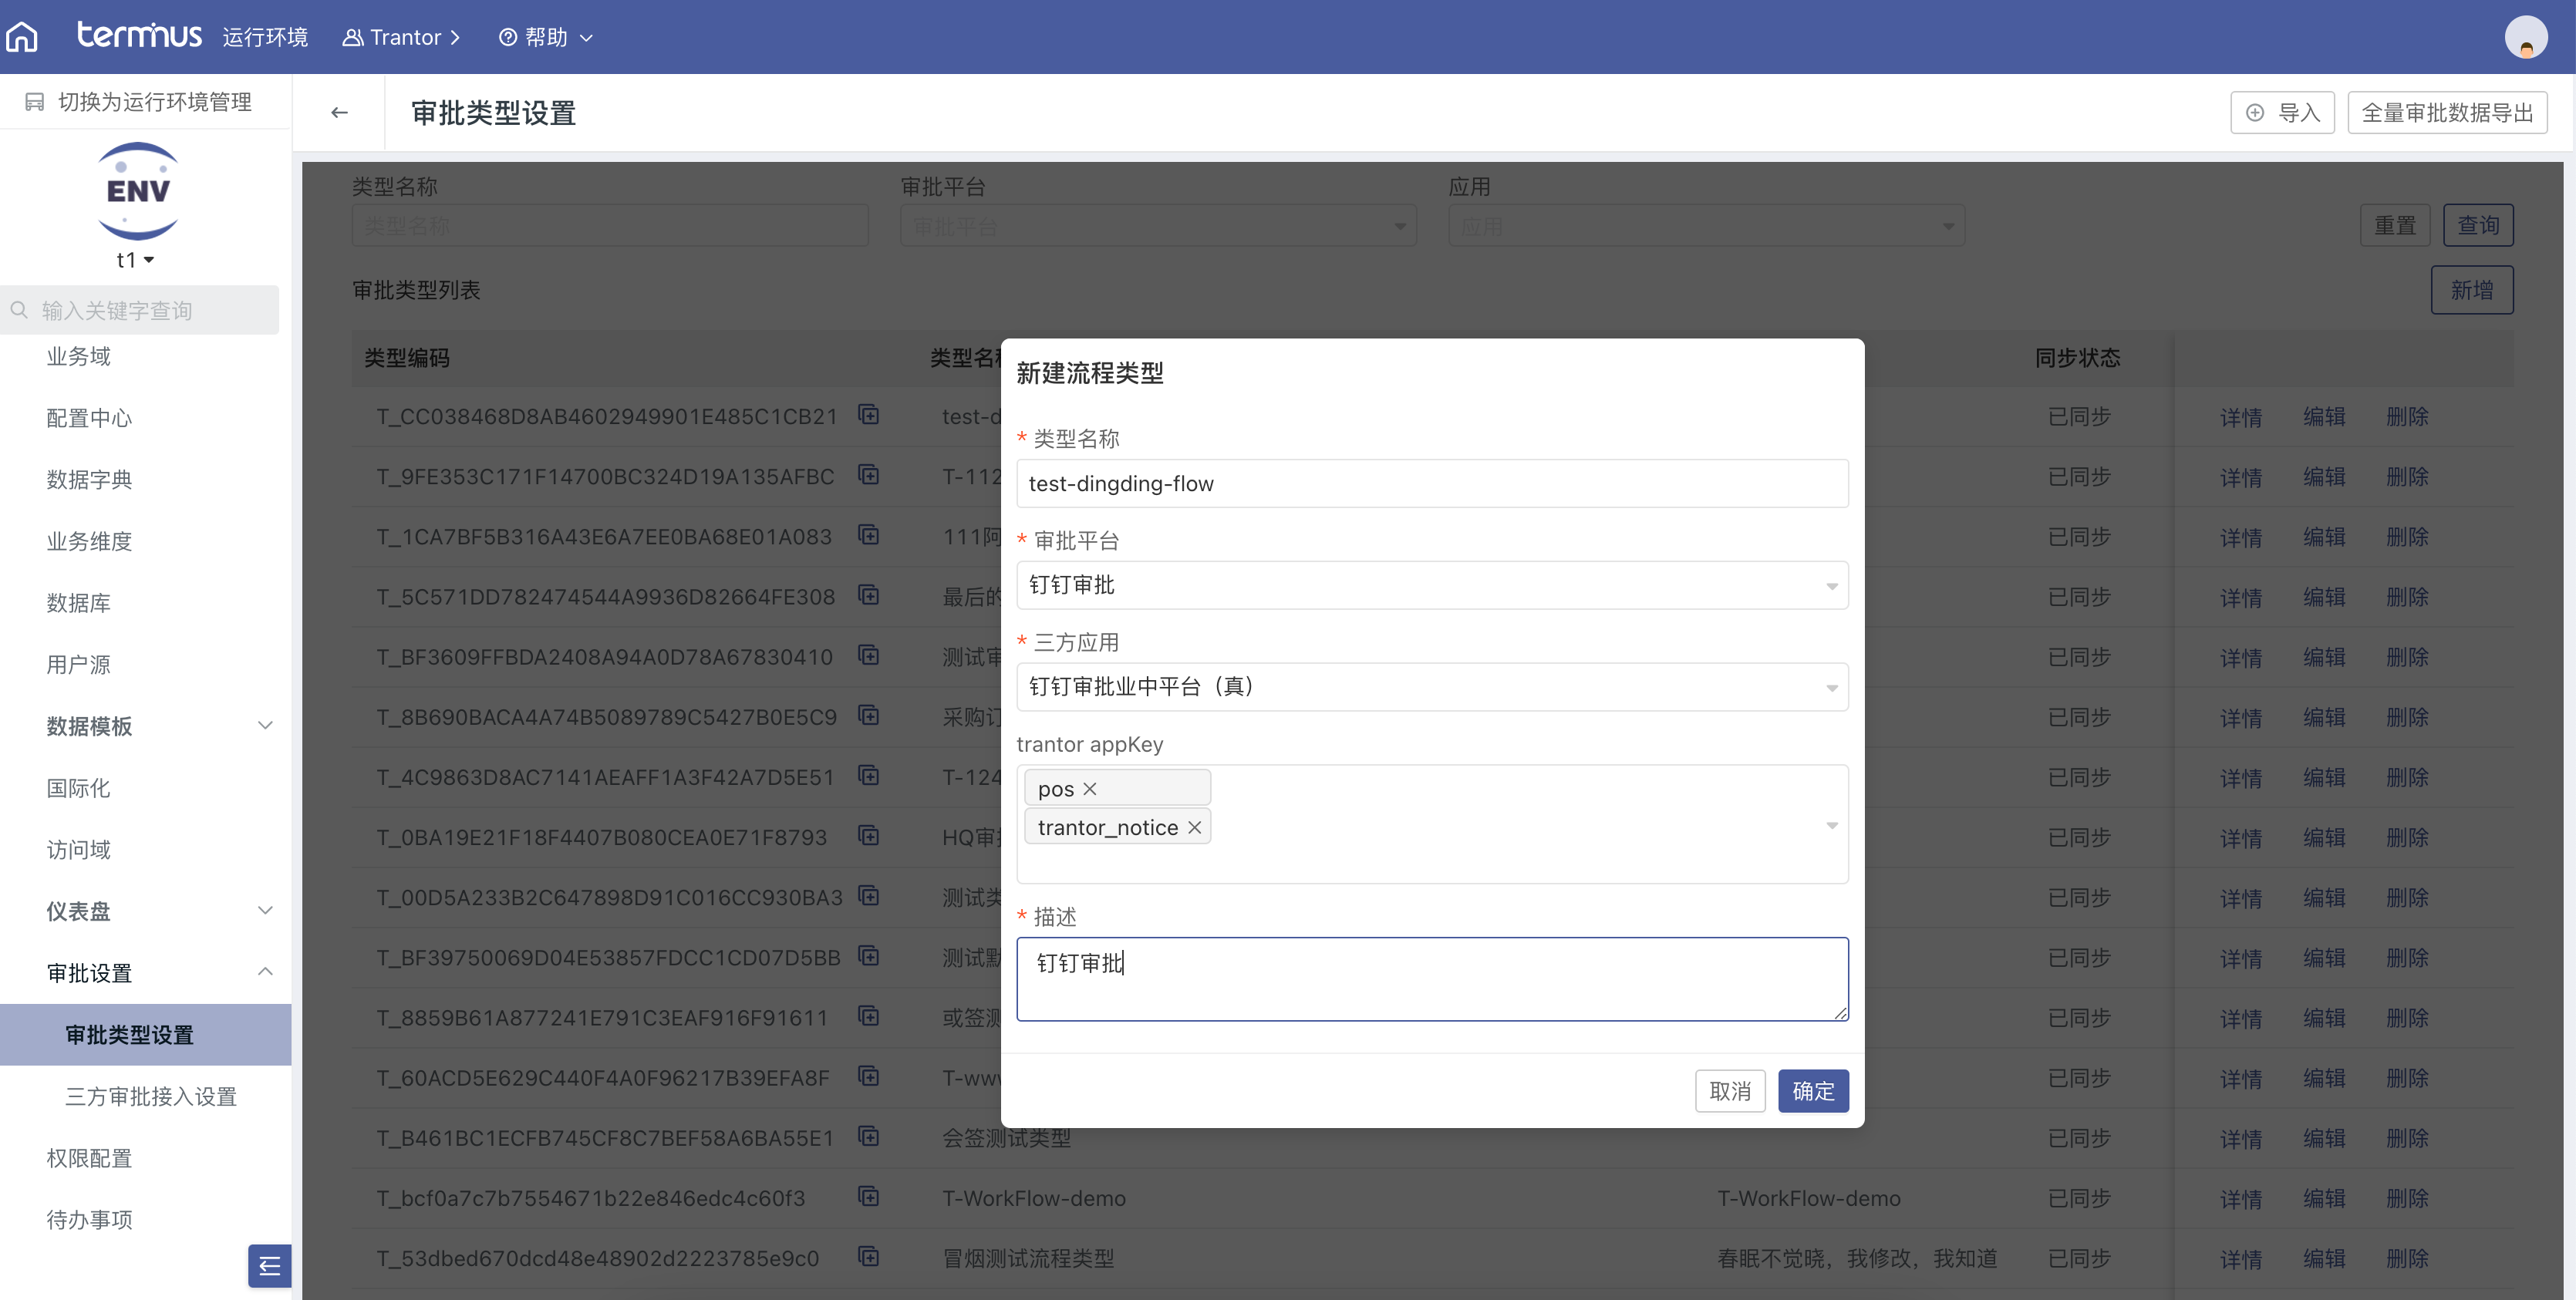
Task: Open 配置中心 in the sidebar
Action: [x=89, y=418]
